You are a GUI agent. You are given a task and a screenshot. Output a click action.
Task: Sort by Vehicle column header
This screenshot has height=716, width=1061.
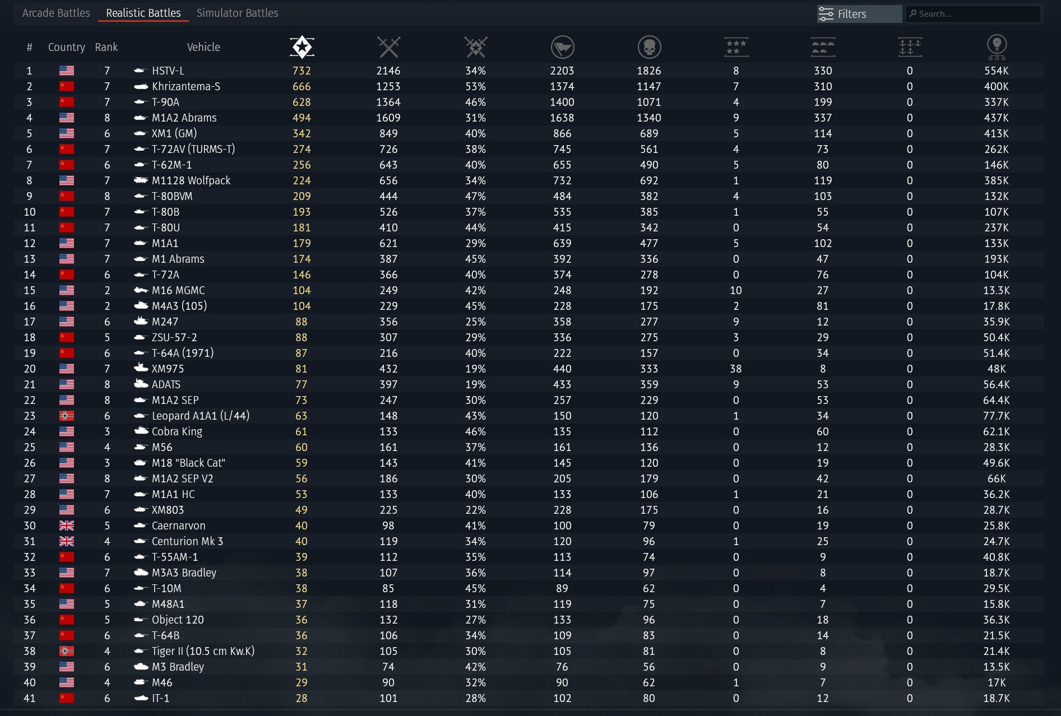click(203, 47)
